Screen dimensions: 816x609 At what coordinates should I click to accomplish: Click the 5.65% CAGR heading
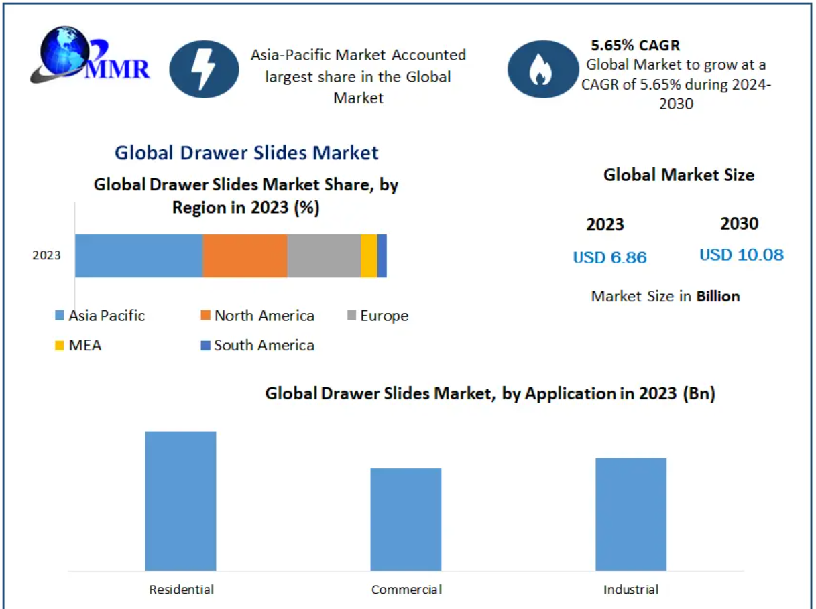(635, 46)
